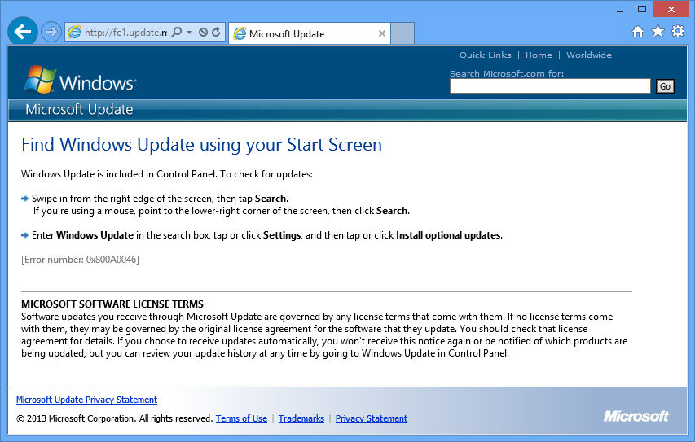This screenshot has height=442, width=695.
Task: Select the Microsoft Update tab
Action: click(309, 33)
